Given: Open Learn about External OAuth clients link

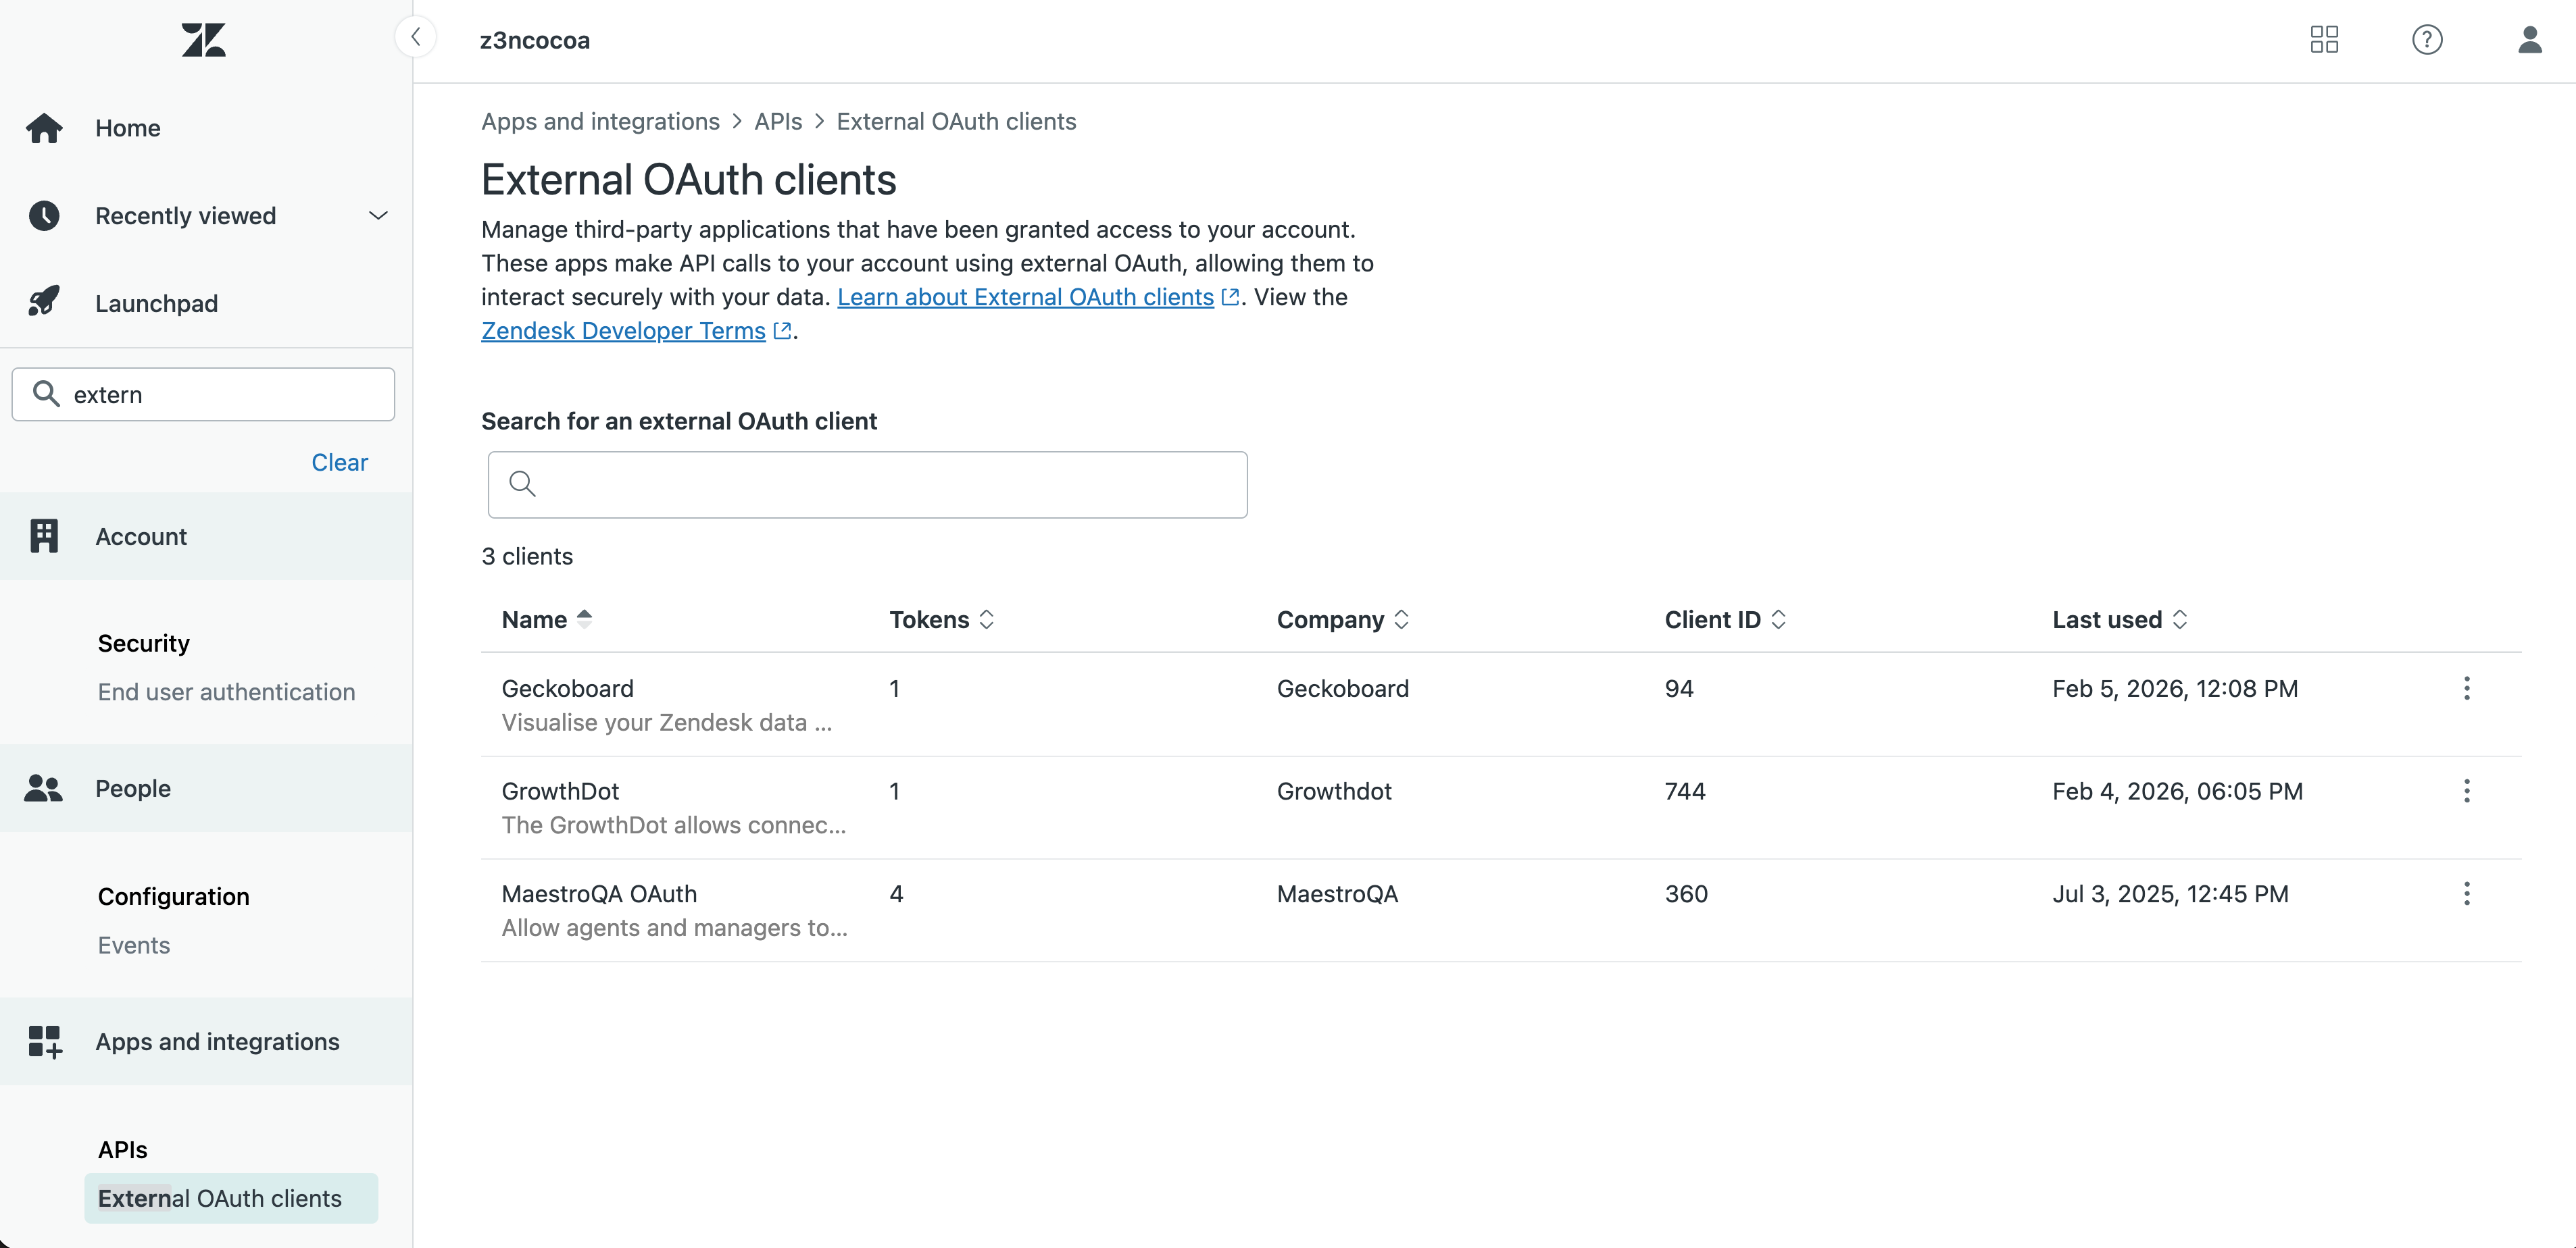Looking at the screenshot, I should 1025,298.
